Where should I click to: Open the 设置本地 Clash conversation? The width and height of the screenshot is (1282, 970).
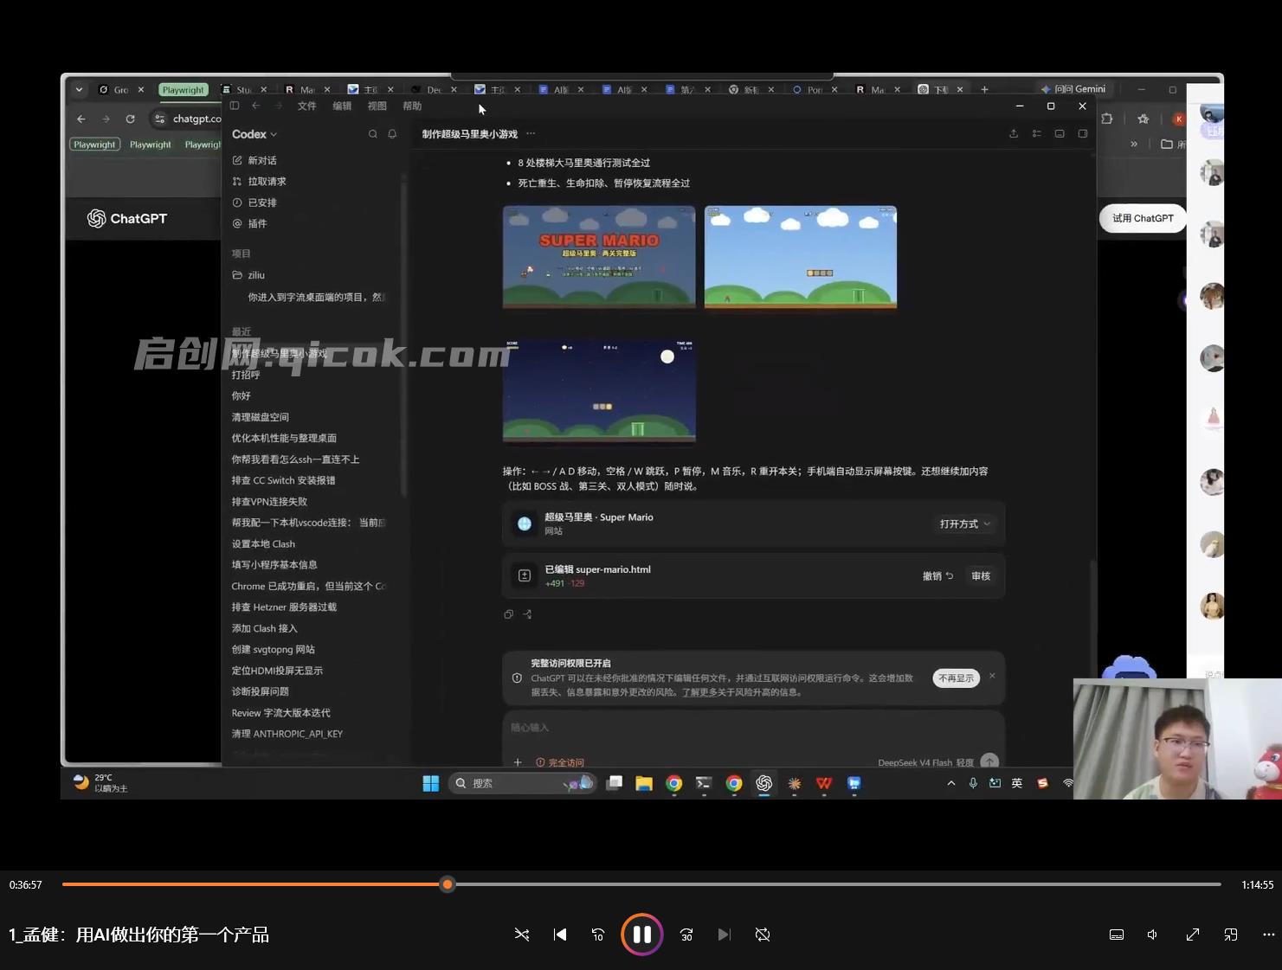[x=263, y=544]
